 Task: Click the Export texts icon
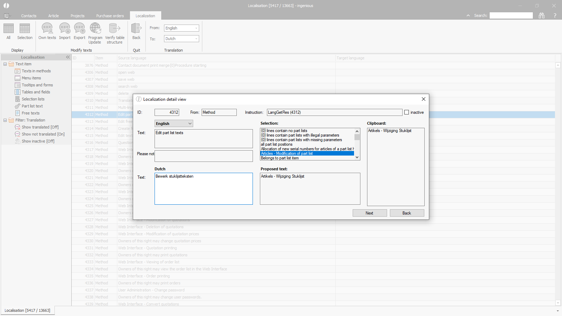79,29
